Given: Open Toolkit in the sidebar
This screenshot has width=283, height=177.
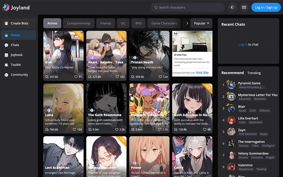Looking at the screenshot, I should (x=19, y=65).
